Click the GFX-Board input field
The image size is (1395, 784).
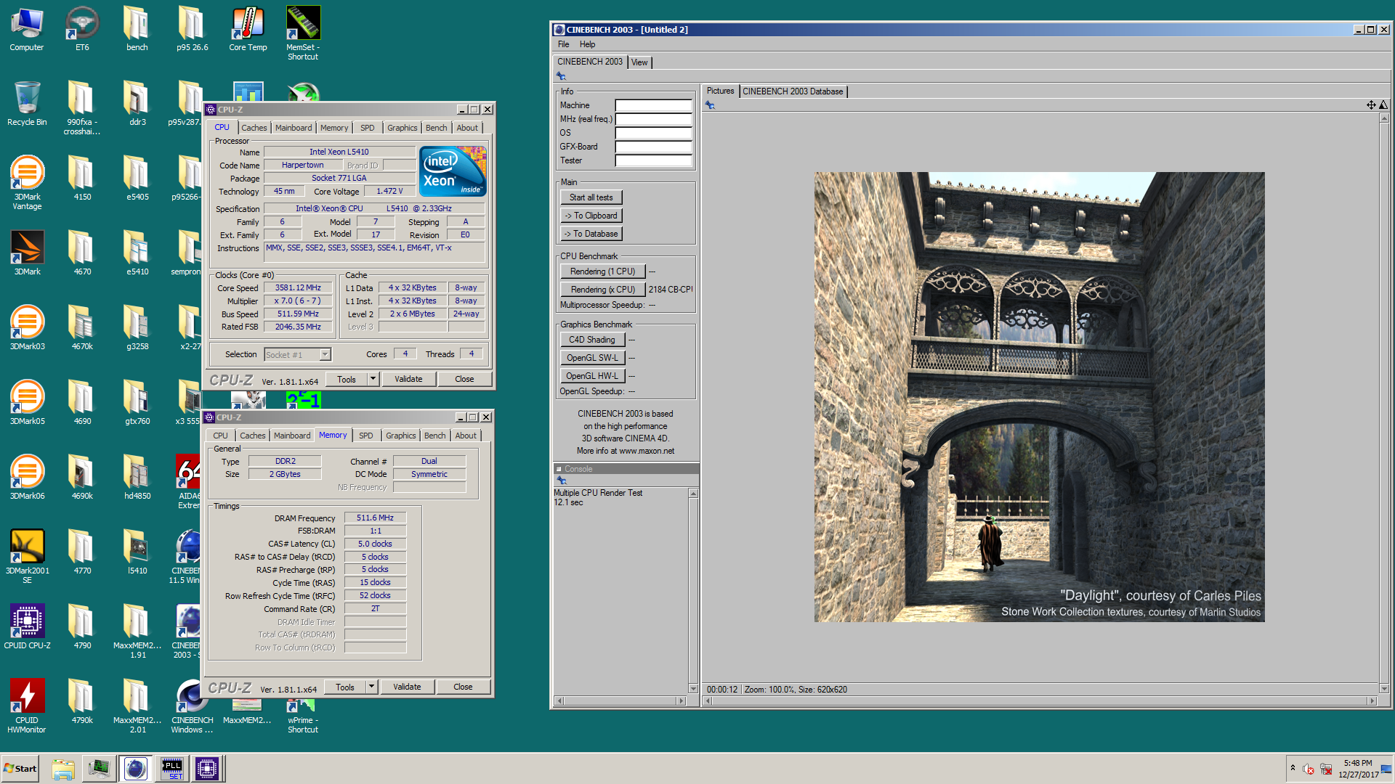coord(653,147)
